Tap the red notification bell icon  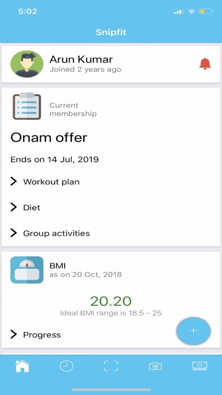click(205, 64)
